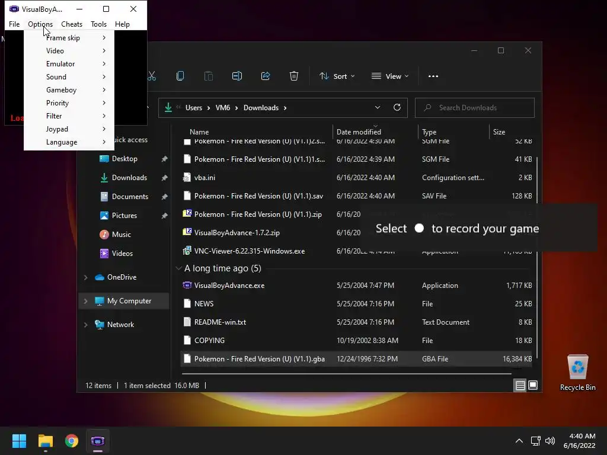
Task: Click the chevron after Users in address bar
Action: coord(208,108)
